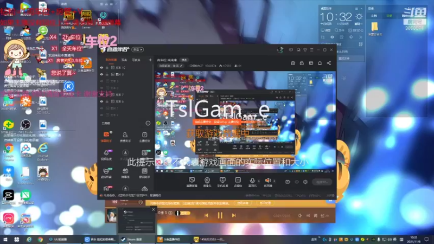This screenshot has height=244, width=434.
Task: Click the share icon above the preview
Action: click(x=329, y=63)
